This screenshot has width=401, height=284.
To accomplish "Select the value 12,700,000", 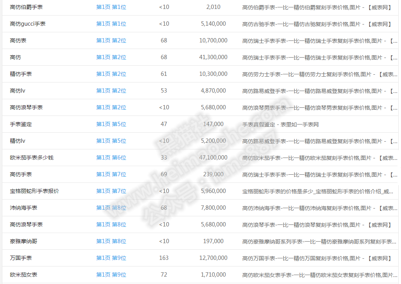I will coord(213,258).
